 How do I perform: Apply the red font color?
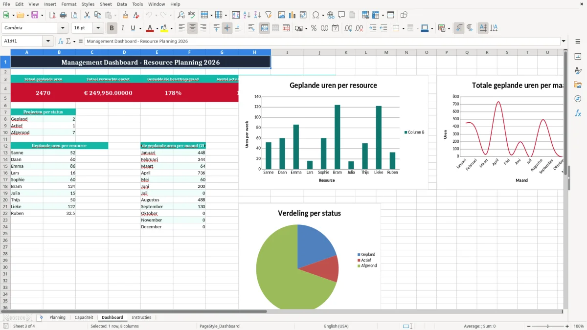[150, 28]
